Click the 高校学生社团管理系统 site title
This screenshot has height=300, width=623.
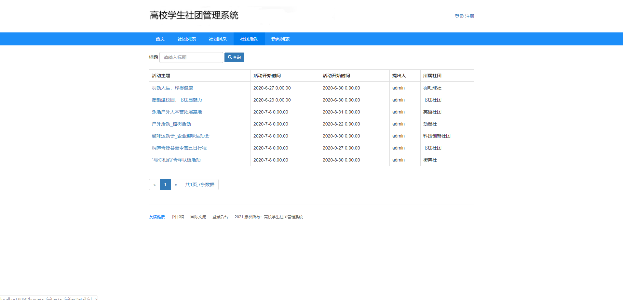click(194, 15)
